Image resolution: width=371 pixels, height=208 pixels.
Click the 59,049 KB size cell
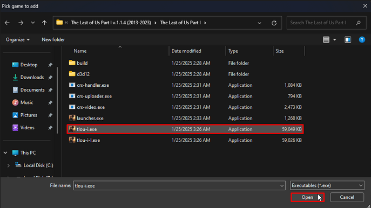pyautogui.click(x=292, y=129)
